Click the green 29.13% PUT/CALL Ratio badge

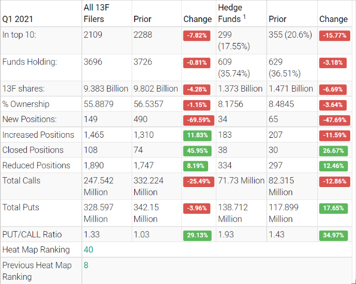(197, 234)
